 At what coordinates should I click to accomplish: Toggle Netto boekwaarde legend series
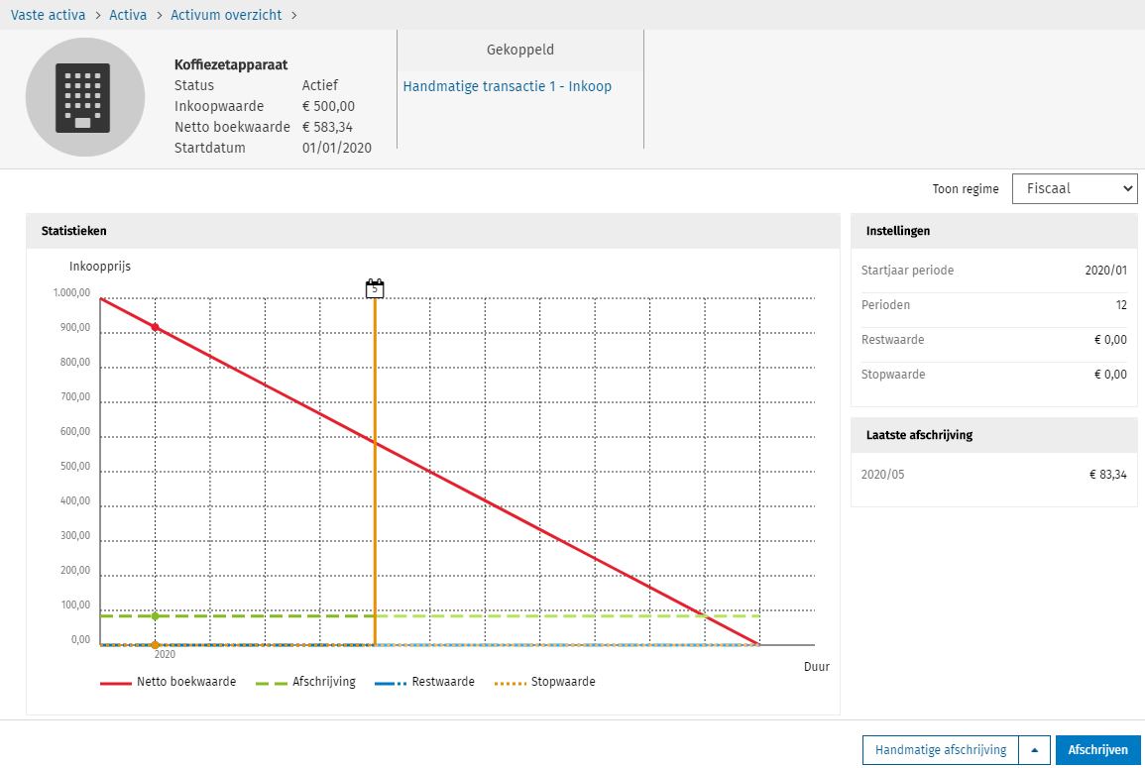pos(168,682)
